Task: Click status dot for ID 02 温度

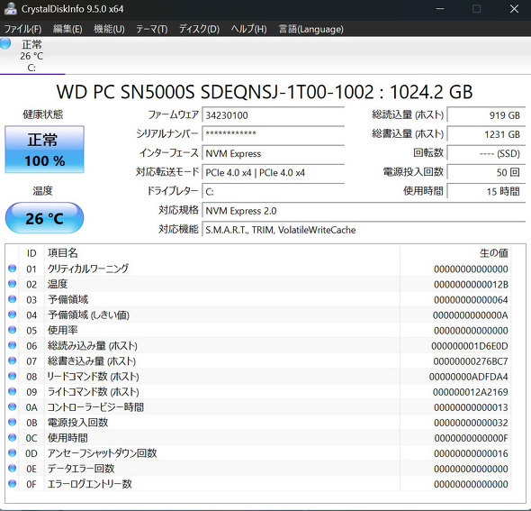Action: pos(13,284)
